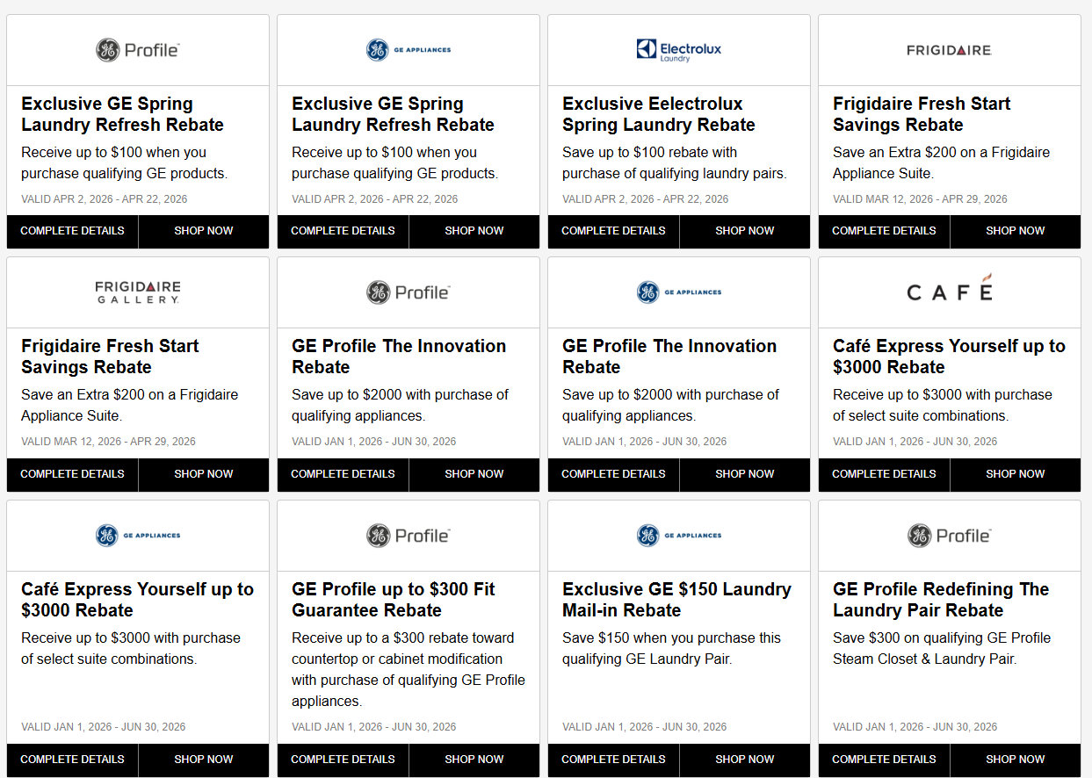The image size is (1092, 778).
Task: Open Complete Details for the Electrolux laundry rebate
Action: [613, 231]
